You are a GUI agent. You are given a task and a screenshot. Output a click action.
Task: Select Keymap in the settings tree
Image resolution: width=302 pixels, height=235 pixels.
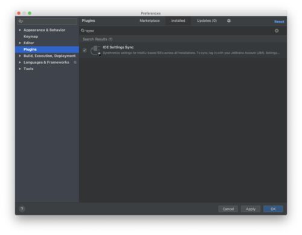tap(31, 36)
